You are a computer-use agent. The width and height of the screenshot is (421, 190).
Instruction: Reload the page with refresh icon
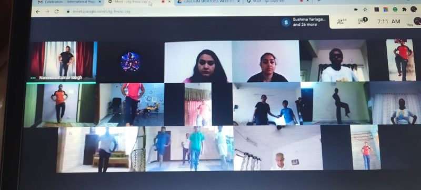coord(56,12)
